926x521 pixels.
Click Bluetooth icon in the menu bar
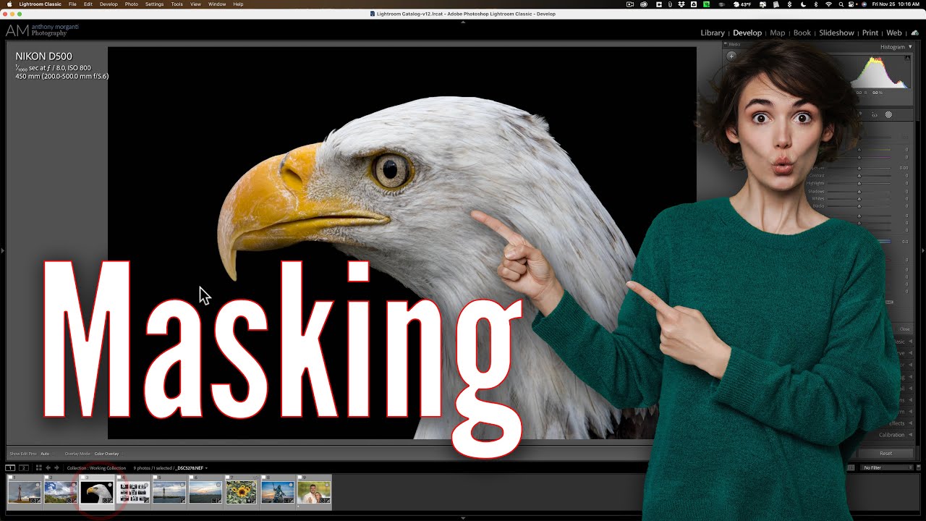tap(816, 4)
